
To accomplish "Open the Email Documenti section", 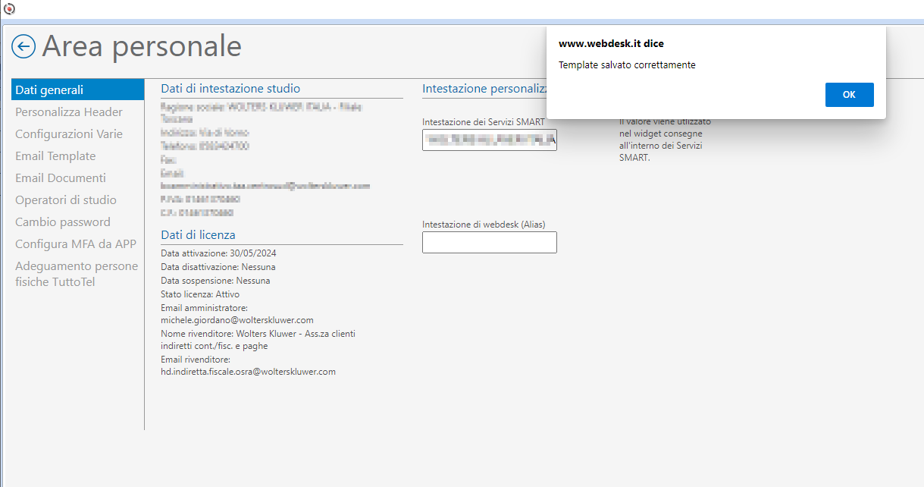I will tap(61, 178).
